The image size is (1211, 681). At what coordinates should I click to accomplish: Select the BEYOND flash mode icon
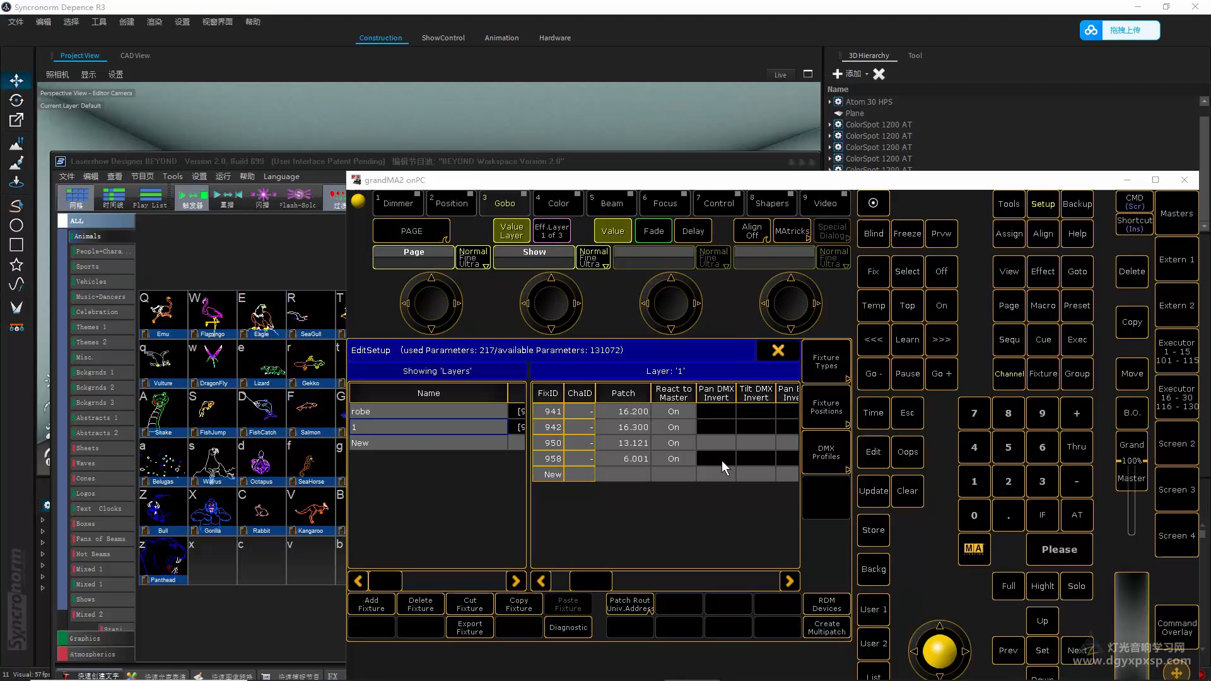262,197
